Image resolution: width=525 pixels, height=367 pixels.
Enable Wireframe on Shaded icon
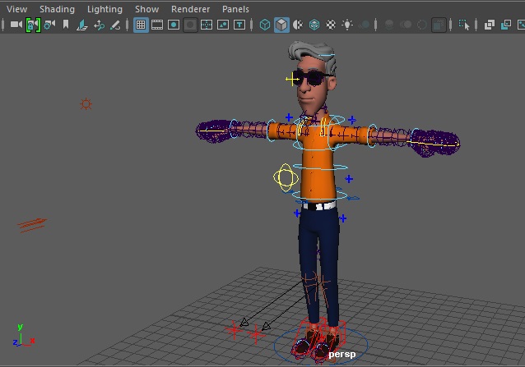[x=314, y=25]
